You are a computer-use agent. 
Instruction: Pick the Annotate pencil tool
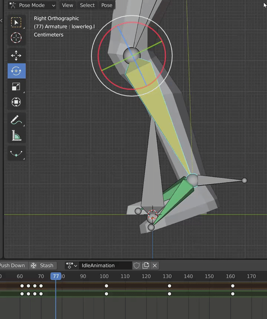[x=16, y=120]
